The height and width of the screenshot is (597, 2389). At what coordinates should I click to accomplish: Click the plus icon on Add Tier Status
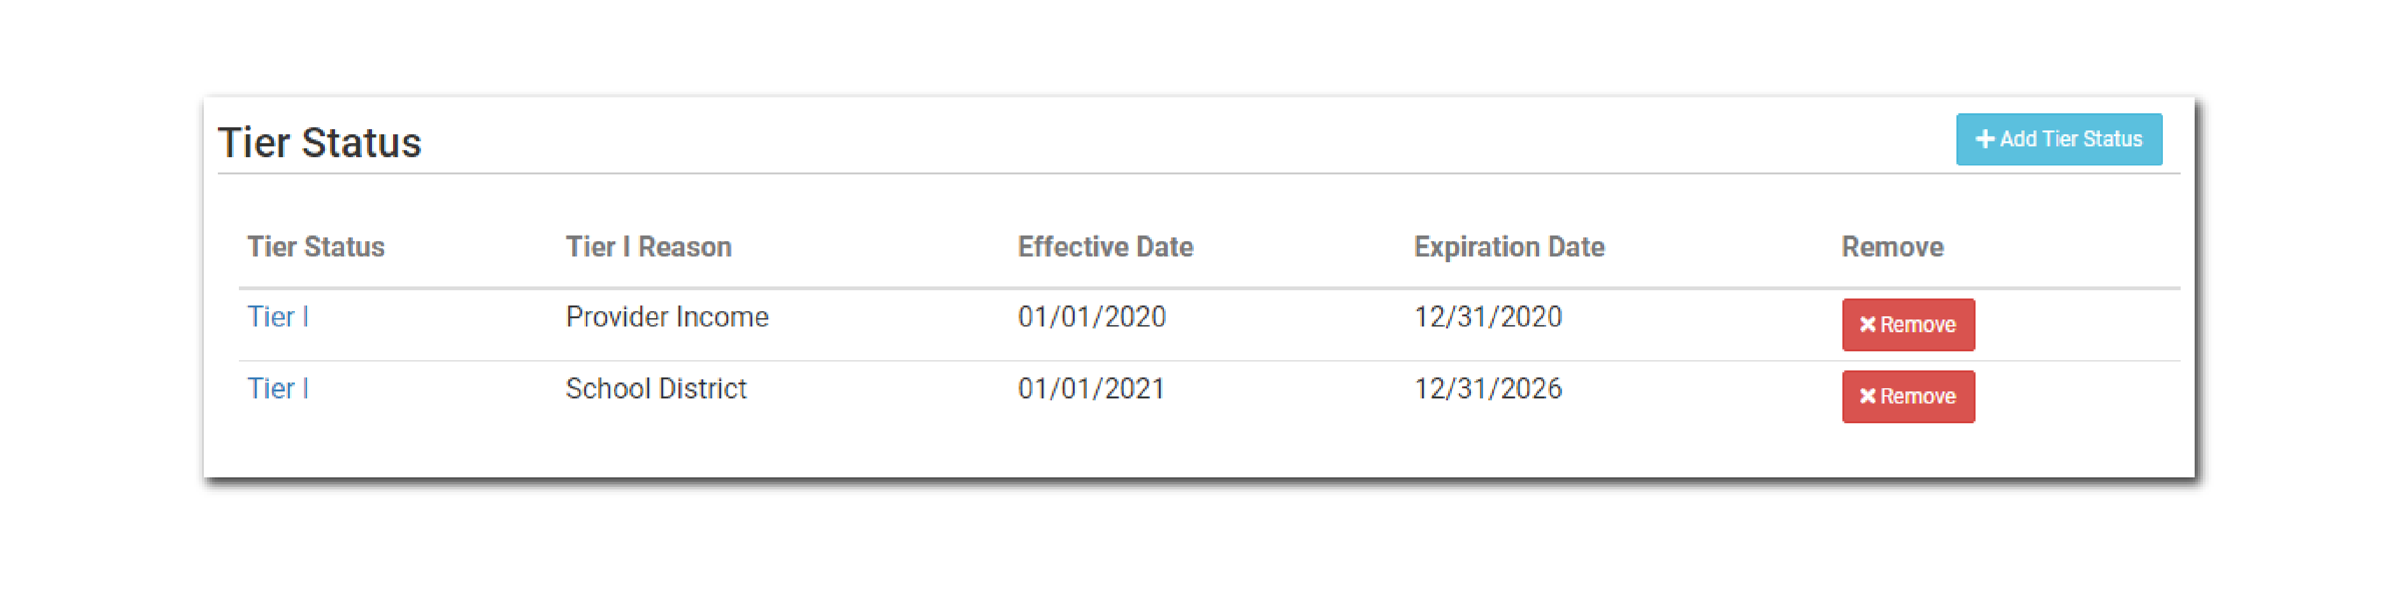(1984, 139)
